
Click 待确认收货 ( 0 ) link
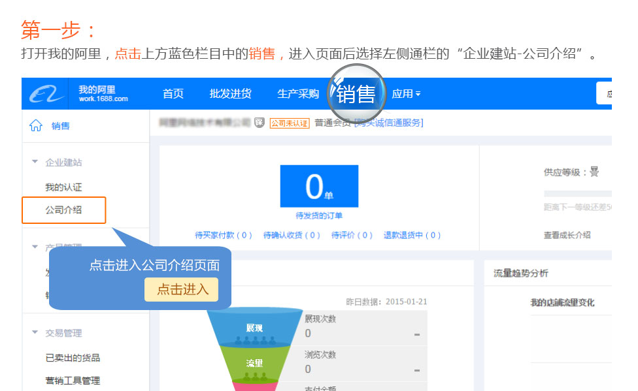tap(292, 236)
